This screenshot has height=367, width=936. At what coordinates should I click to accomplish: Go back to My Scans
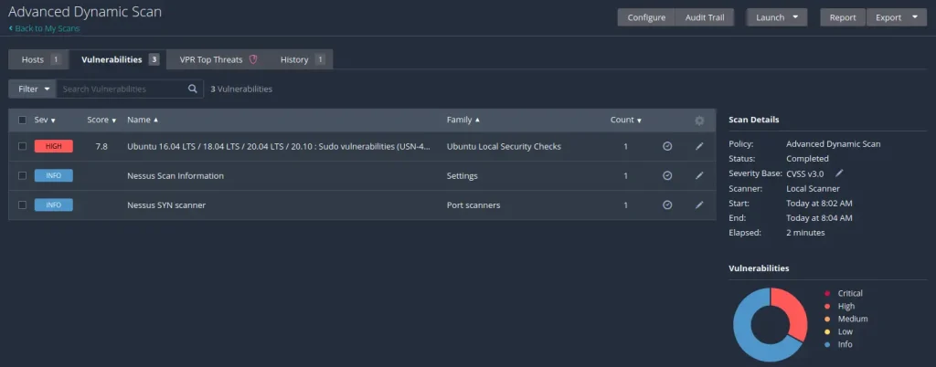tap(46, 29)
